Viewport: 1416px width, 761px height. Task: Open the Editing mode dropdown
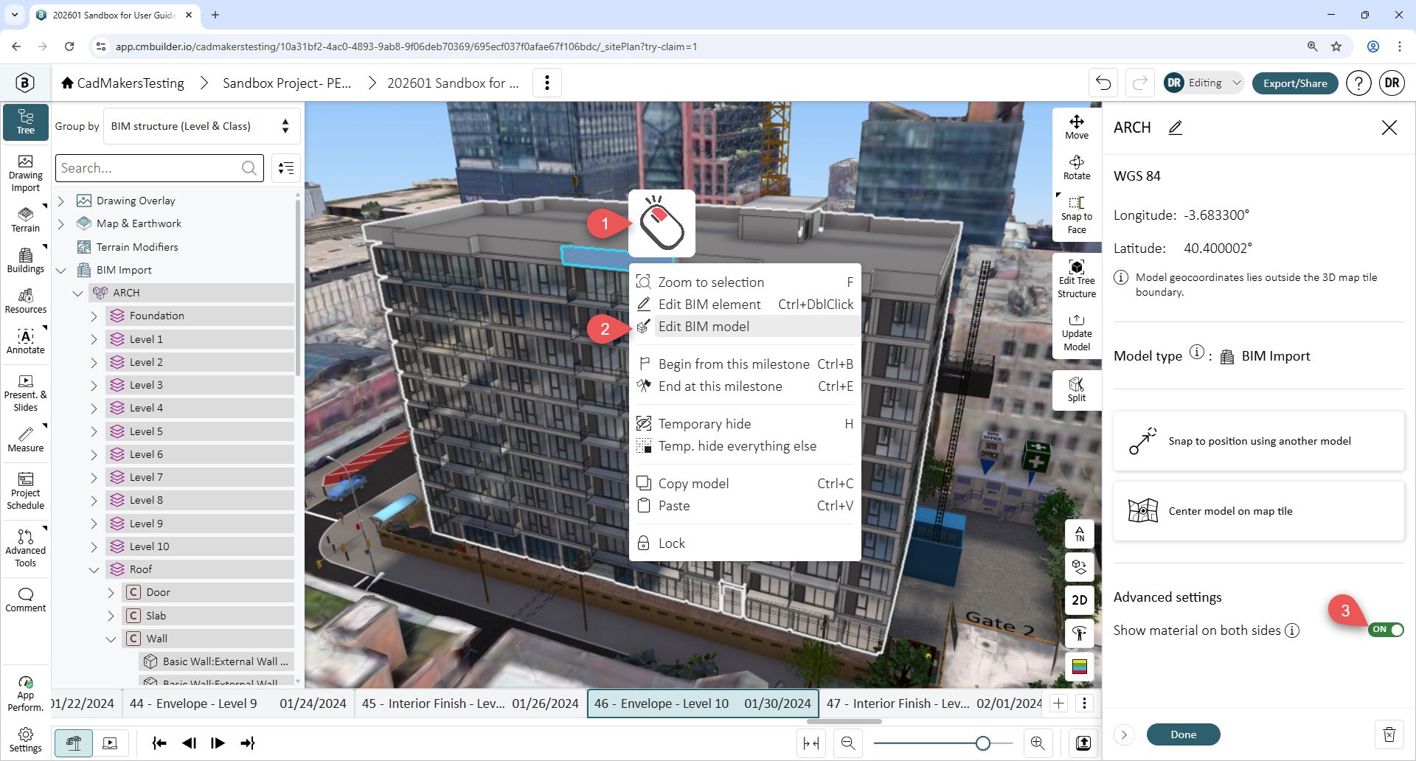[1204, 83]
